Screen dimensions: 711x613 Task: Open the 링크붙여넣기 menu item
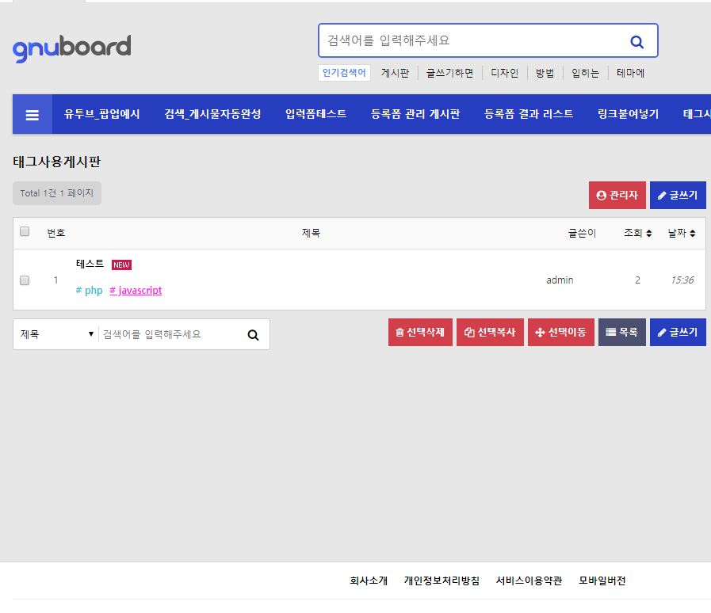pyautogui.click(x=628, y=114)
